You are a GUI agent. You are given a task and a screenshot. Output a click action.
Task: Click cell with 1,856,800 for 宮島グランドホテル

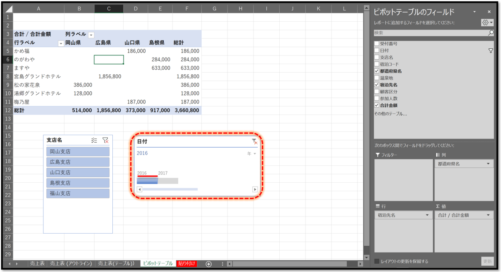tap(109, 77)
